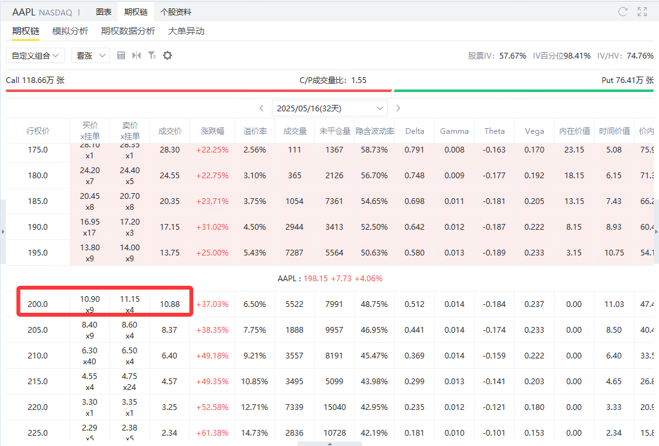The width and height of the screenshot is (659, 446).
Task: Click the left edge panel collapse arrow
Action: (3, 232)
